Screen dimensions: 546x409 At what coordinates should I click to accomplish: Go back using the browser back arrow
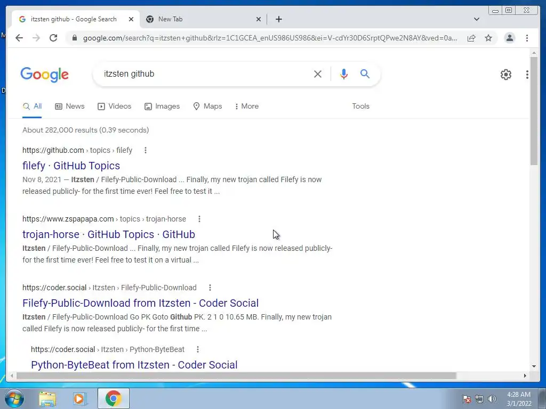point(19,38)
